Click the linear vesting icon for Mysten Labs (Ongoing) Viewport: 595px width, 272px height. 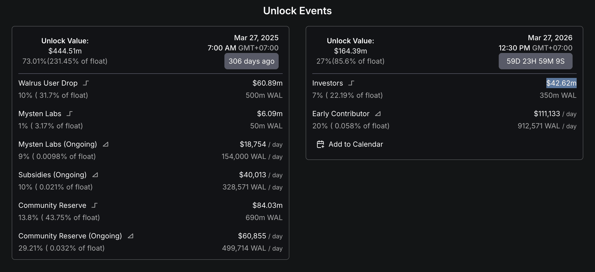[x=105, y=144]
